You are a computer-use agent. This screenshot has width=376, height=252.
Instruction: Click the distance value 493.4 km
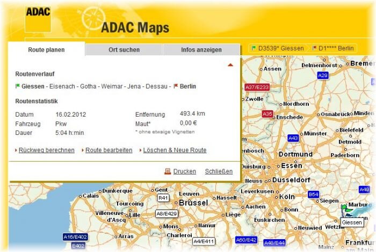click(192, 113)
